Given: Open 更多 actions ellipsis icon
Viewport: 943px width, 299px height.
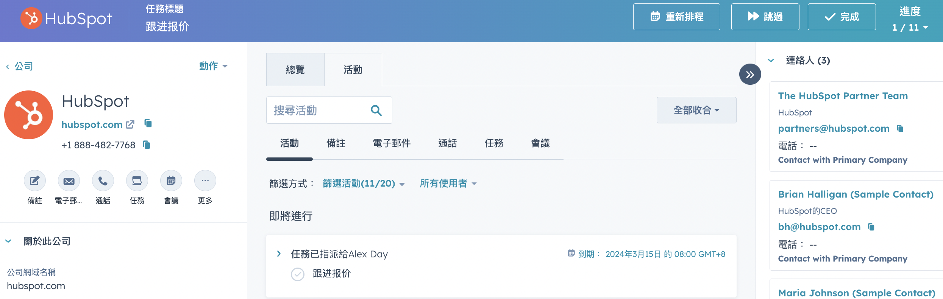Looking at the screenshot, I should point(205,181).
